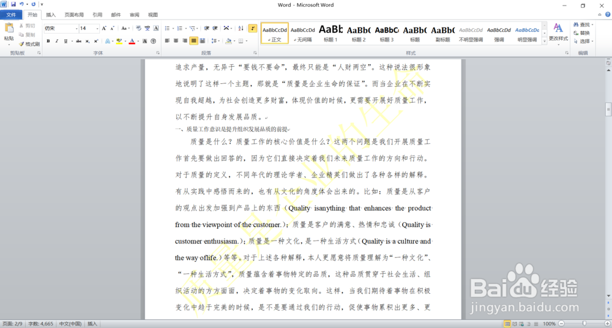Click the Character Border icon
The image size is (612, 328).
click(155, 28)
